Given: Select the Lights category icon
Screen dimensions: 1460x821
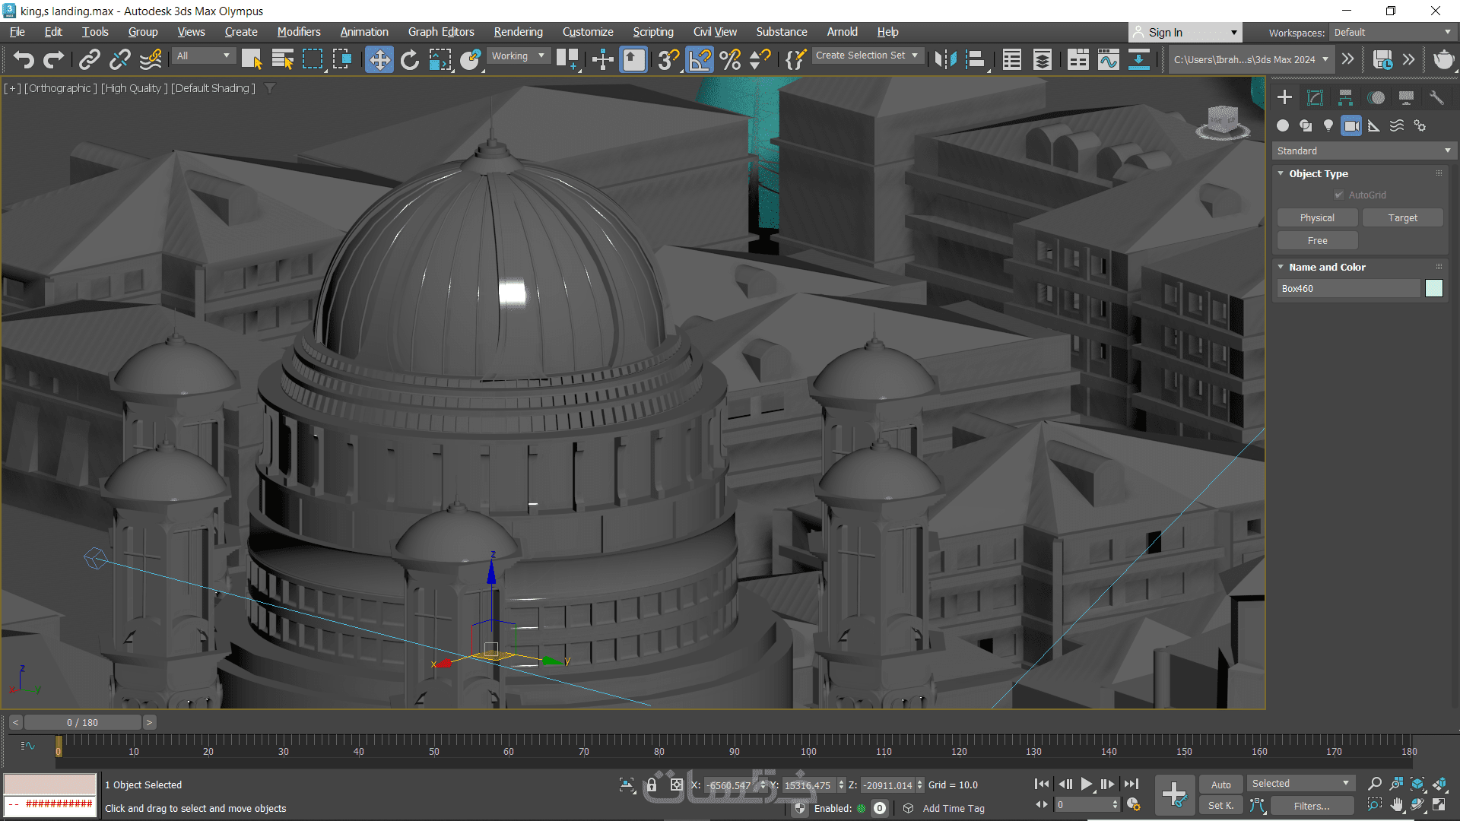Looking at the screenshot, I should click(1328, 125).
